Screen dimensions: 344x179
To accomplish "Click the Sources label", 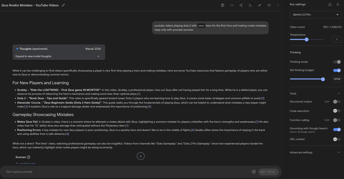I will point(20,157).
